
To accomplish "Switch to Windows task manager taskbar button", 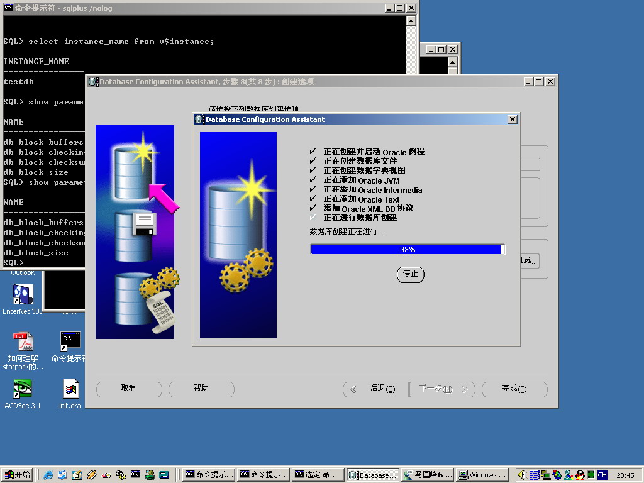I will 482,475.
